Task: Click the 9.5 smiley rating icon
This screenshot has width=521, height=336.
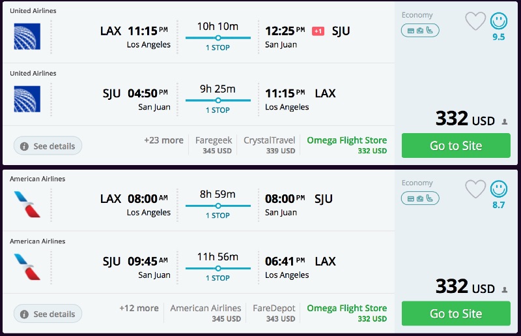Action: pos(498,22)
